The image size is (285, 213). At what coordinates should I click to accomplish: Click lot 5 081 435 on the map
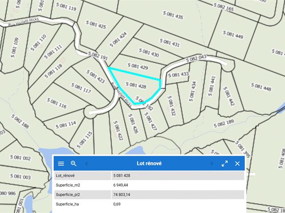(172, 17)
